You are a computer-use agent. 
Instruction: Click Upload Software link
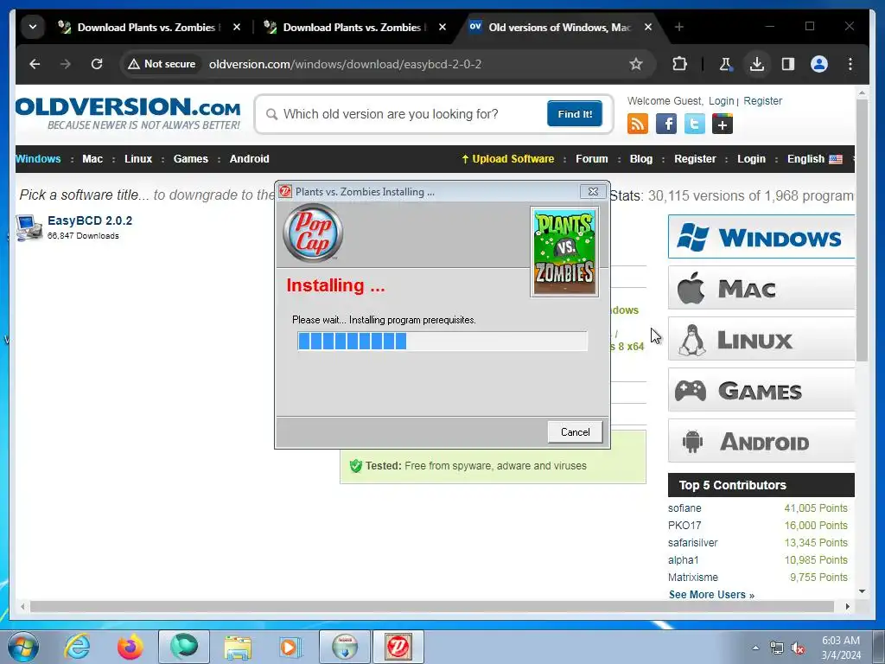(508, 159)
